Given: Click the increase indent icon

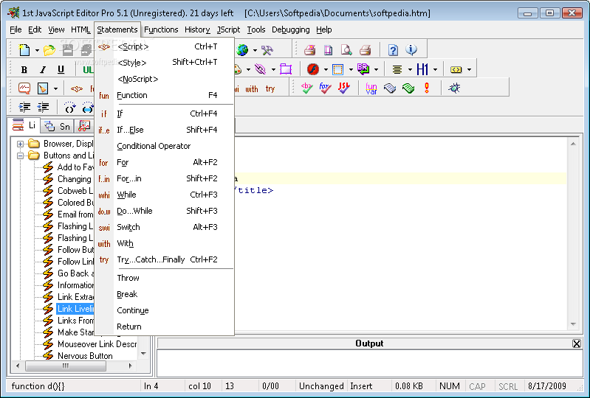Looking at the screenshot, I should coord(24,108).
